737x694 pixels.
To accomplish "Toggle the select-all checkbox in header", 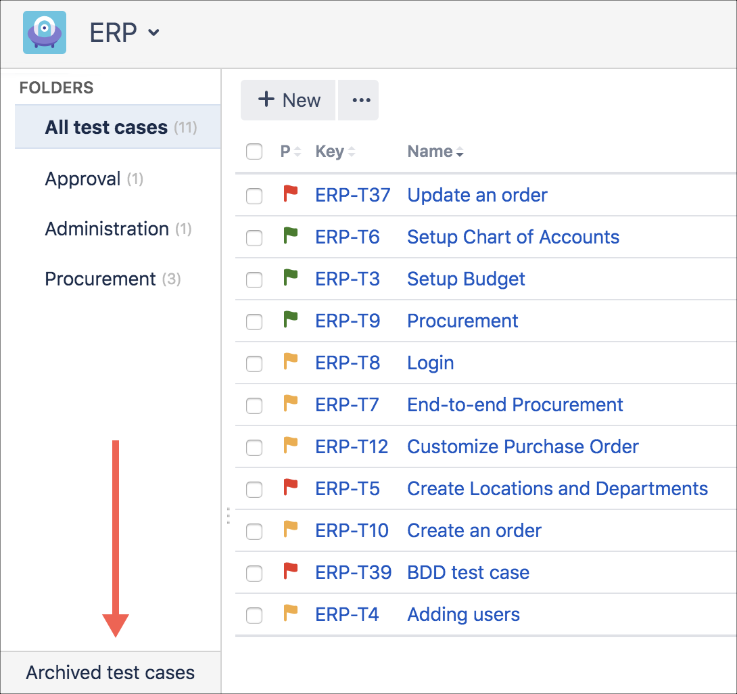I will (254, 152).
